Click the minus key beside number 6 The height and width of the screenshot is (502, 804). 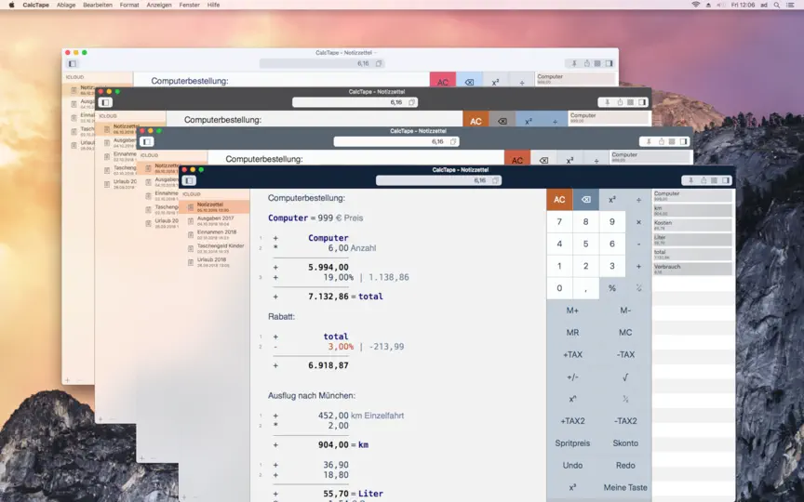click(x=638, y=244)
